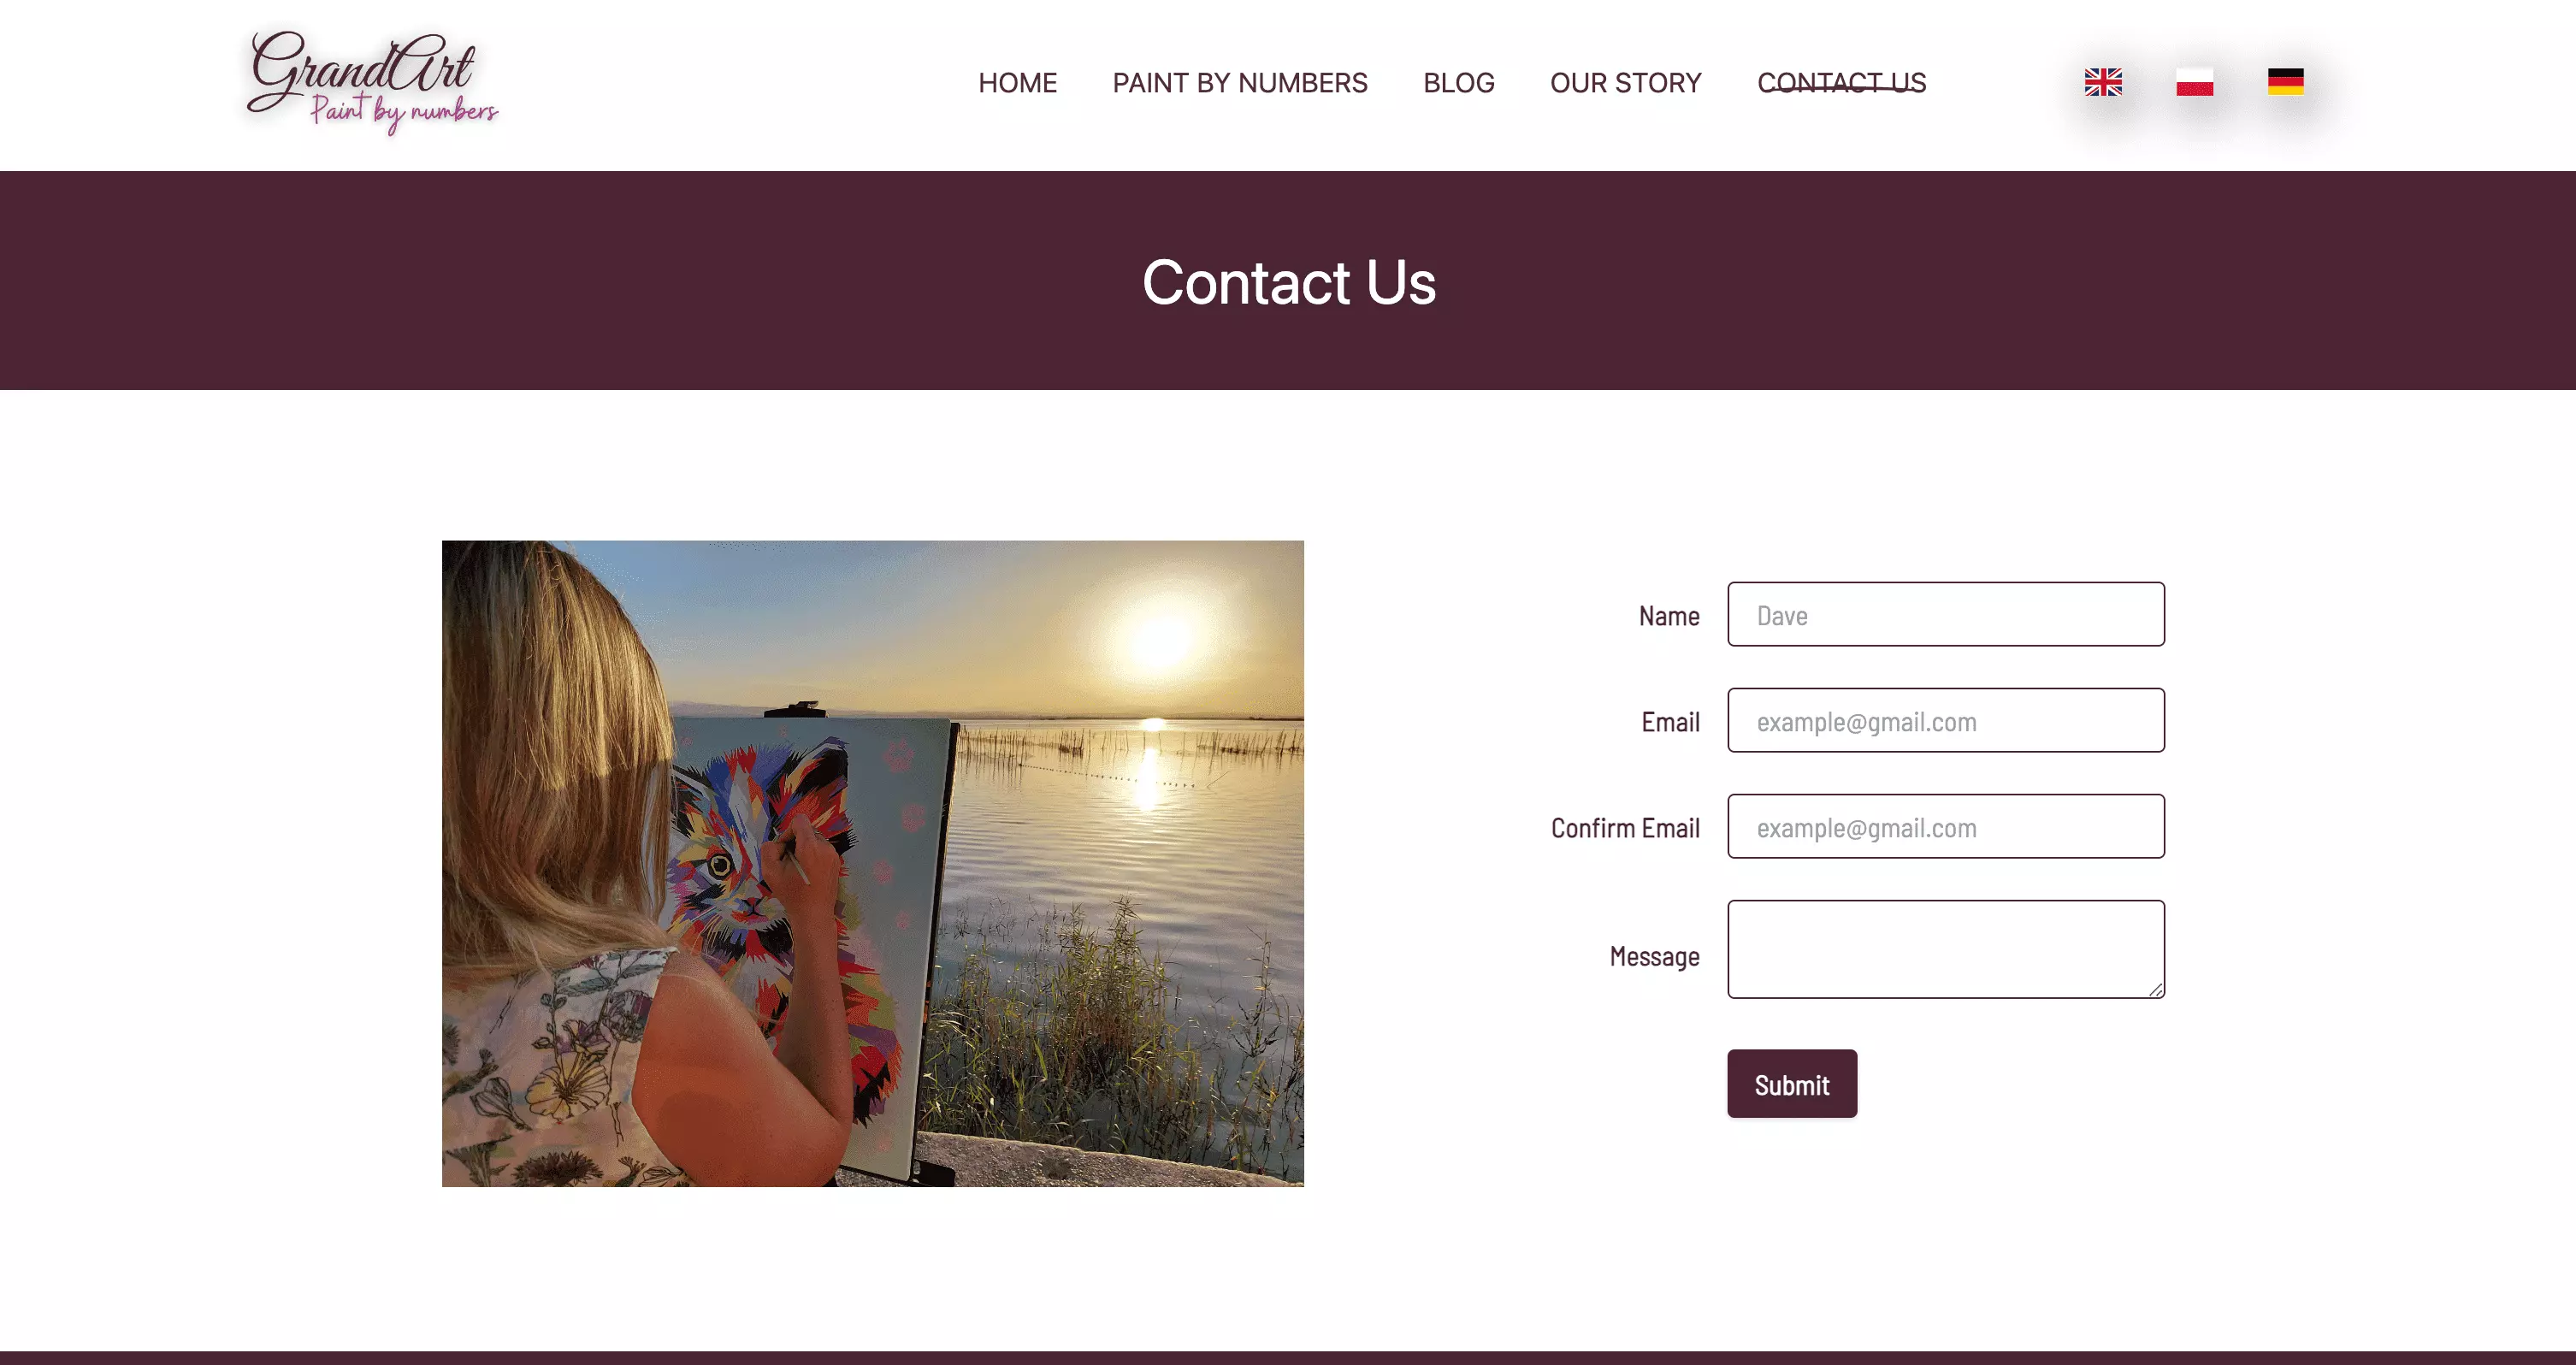Click the GrandArt Paint by numbers logo
2576x1365 pixels.
click(x=372, y=82)
